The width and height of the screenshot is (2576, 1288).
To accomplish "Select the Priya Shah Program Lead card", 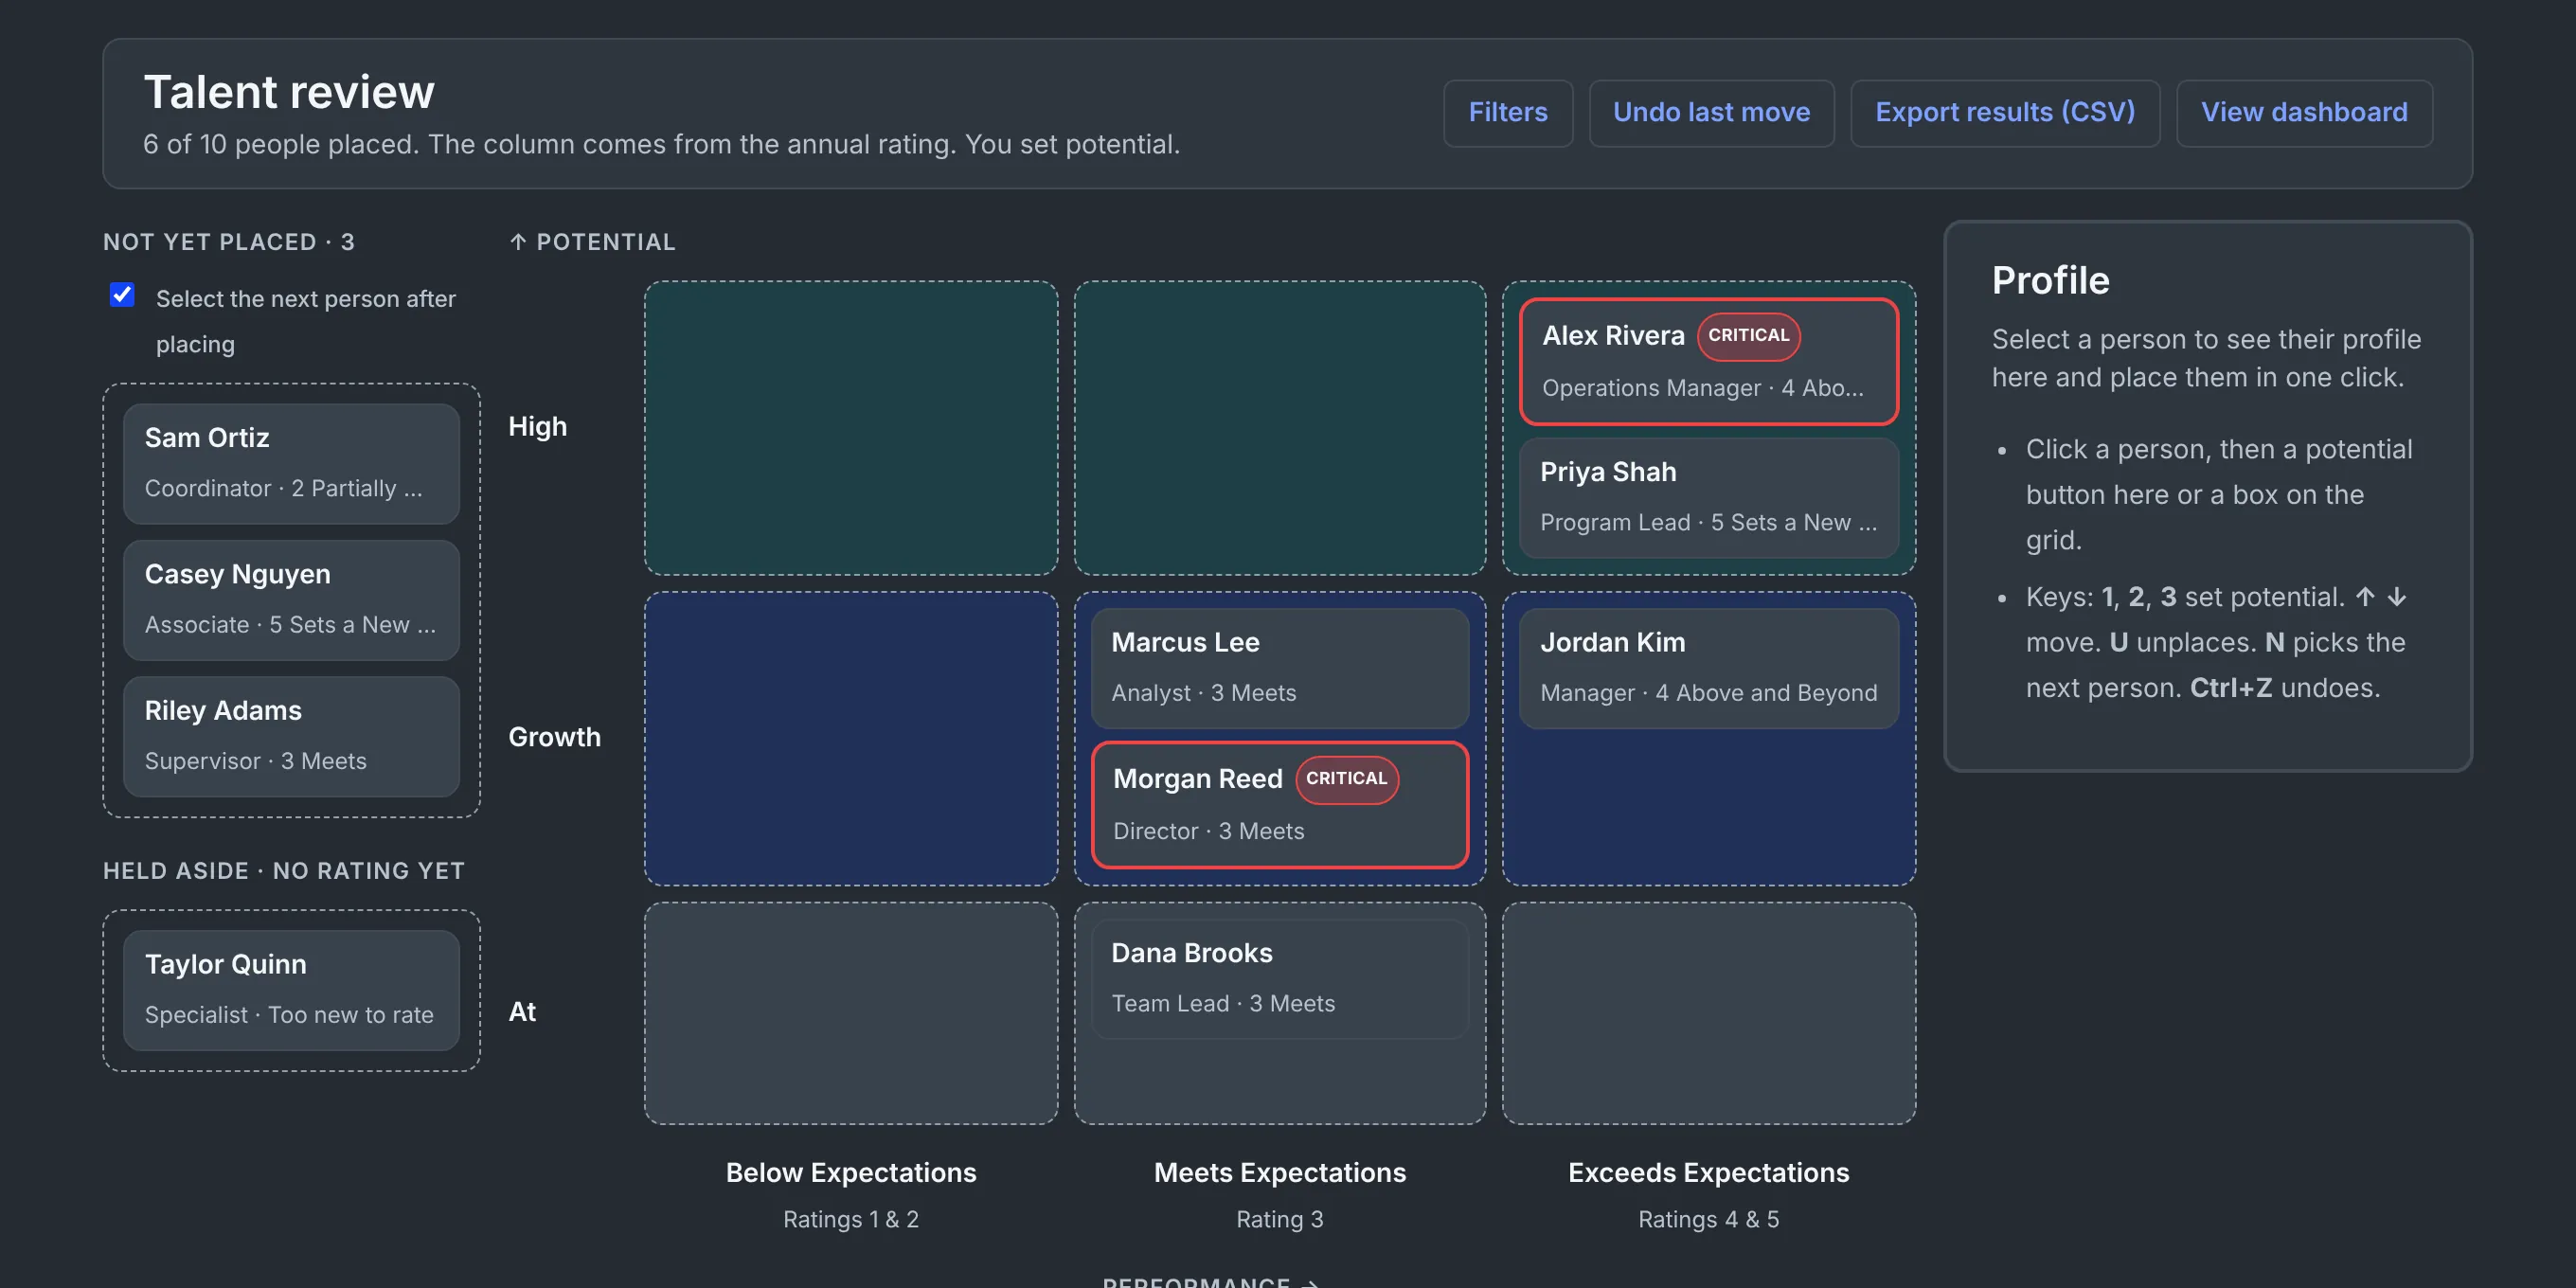I will click(1708, 497).
